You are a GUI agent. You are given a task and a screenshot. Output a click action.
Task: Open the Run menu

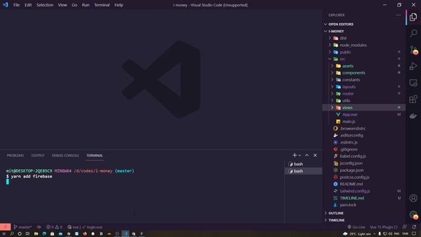86,5
